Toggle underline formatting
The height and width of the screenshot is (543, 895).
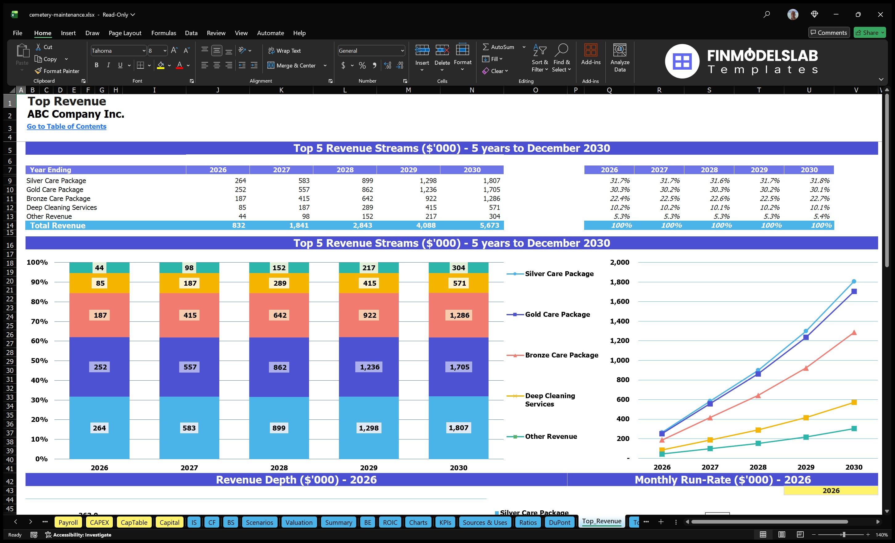coord(120,65)
